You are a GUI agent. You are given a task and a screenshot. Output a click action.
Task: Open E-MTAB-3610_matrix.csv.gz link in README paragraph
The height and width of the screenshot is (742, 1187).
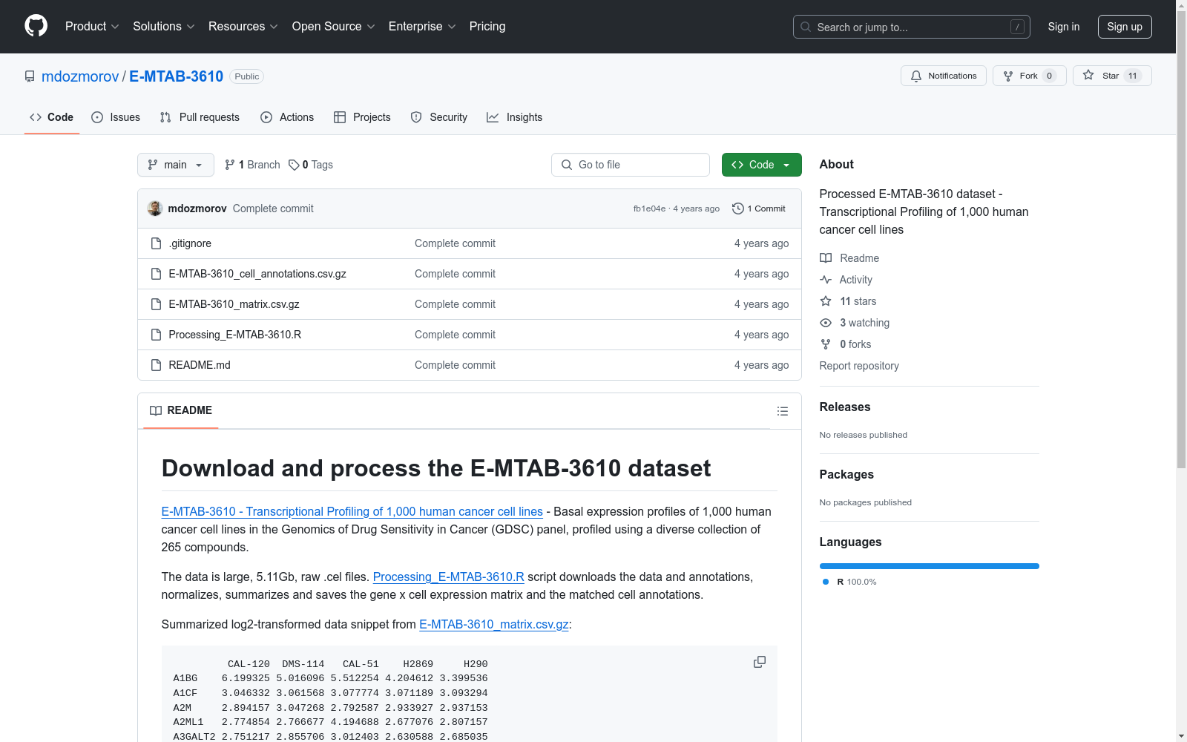(494, 624)
